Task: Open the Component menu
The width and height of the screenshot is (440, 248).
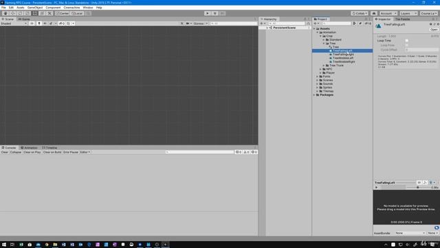Action: 53,8
